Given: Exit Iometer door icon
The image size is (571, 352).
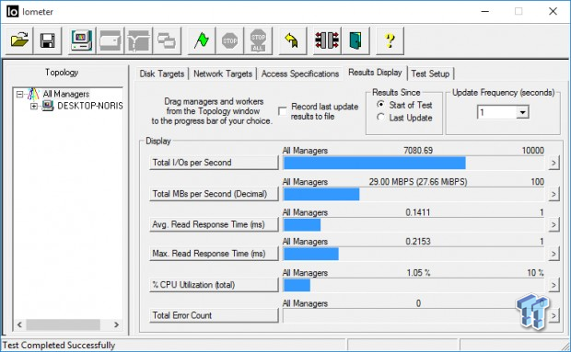Looking at the screenshot, I should (x=355, y=40).
